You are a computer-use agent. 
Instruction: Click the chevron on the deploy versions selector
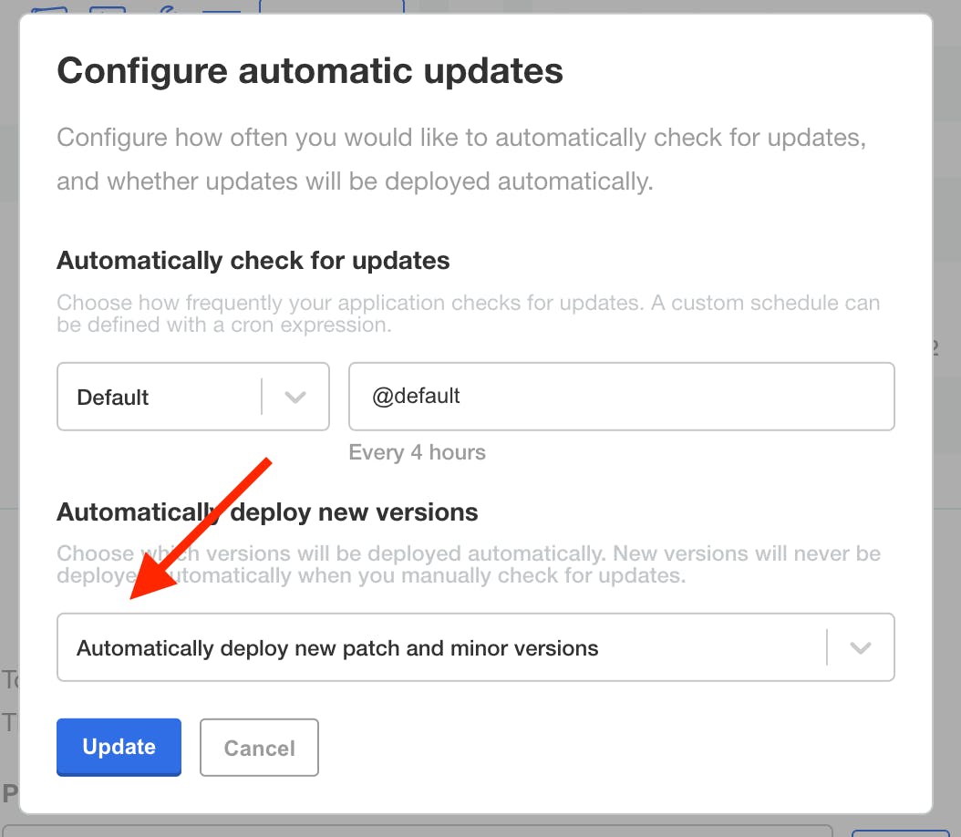[859, 647]
